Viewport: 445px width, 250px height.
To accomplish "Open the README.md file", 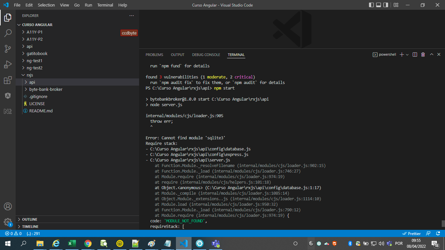I will pos(78,111).
